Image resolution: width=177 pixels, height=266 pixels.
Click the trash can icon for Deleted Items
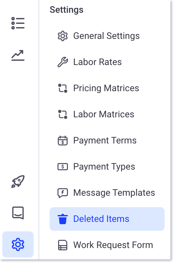click(x=63, y=219)
